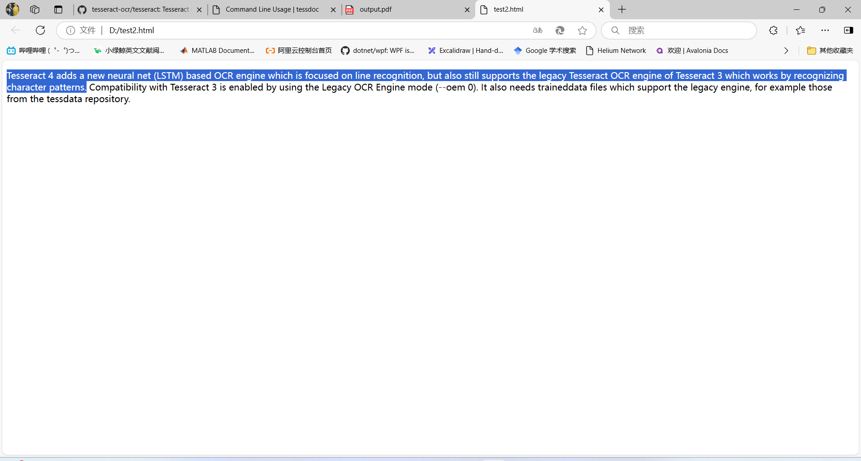Image resolution: width=861 pixels, height=461 pixels.
Task: Open the Helium Network bookmark
Action: [616, 51]
